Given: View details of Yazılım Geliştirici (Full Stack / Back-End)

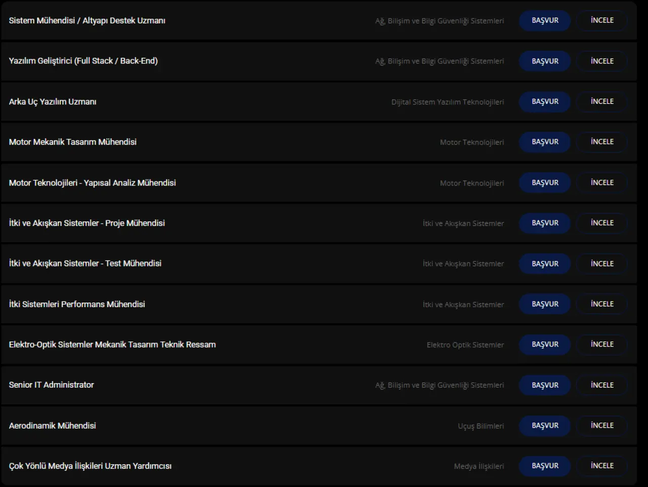Looking at the screenshot, I should tap(602, 61).
